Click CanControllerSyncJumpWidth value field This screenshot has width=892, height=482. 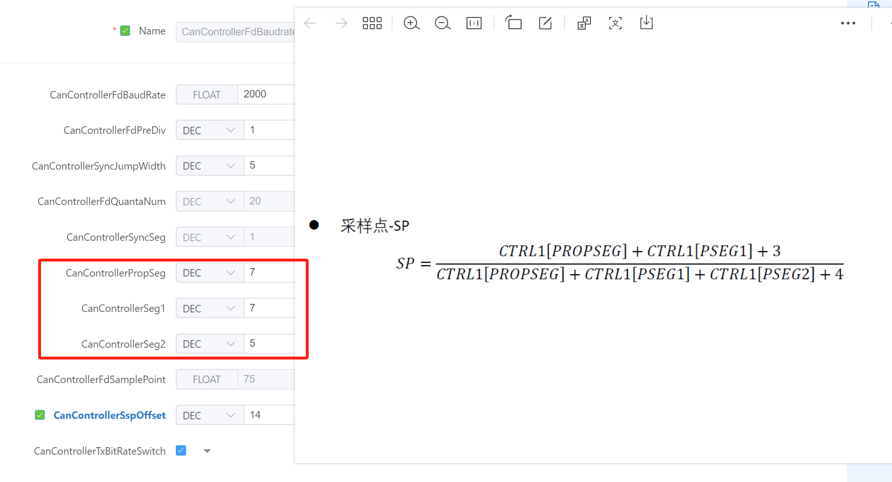pyautogui.click(x=270, y=166)
